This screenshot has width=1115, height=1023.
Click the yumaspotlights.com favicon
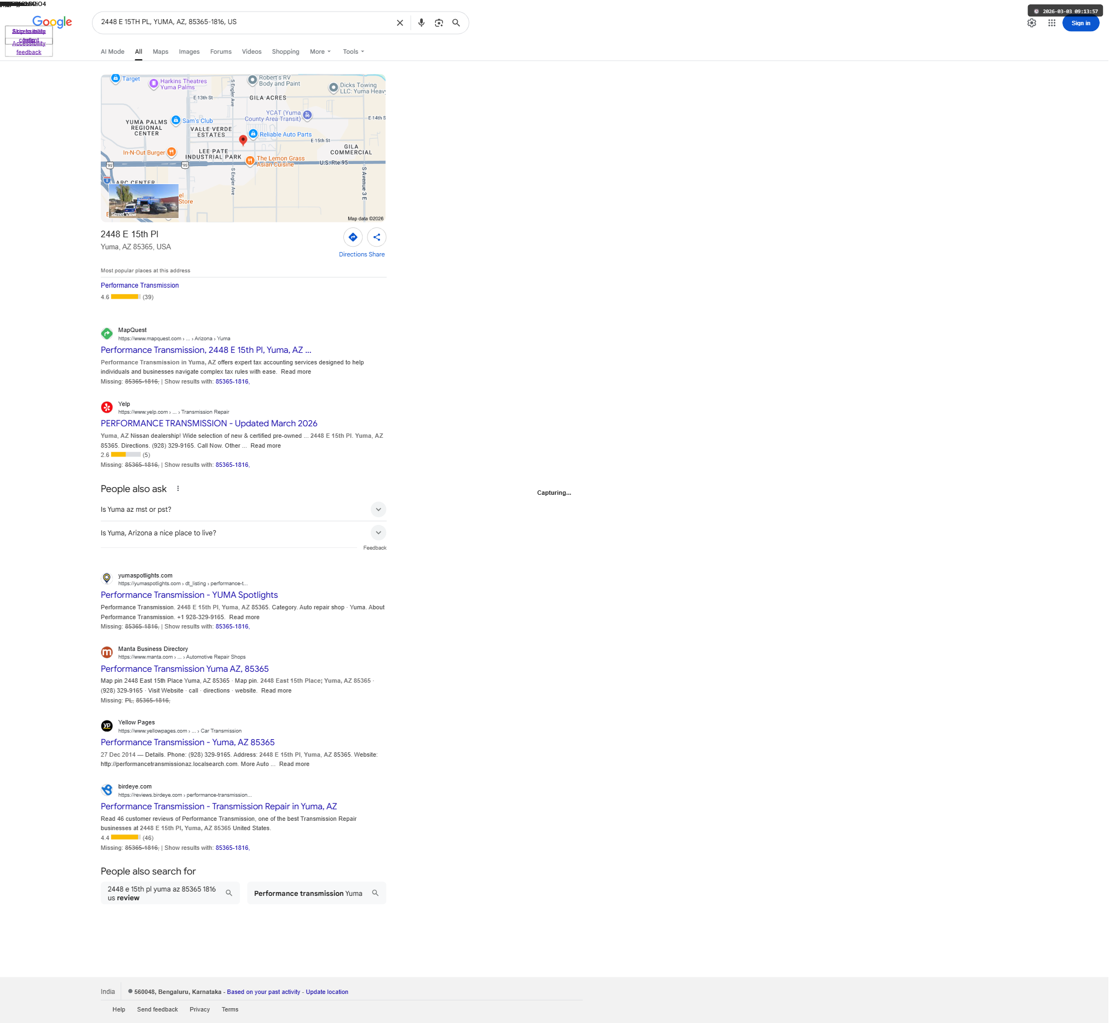coord(107,582)
